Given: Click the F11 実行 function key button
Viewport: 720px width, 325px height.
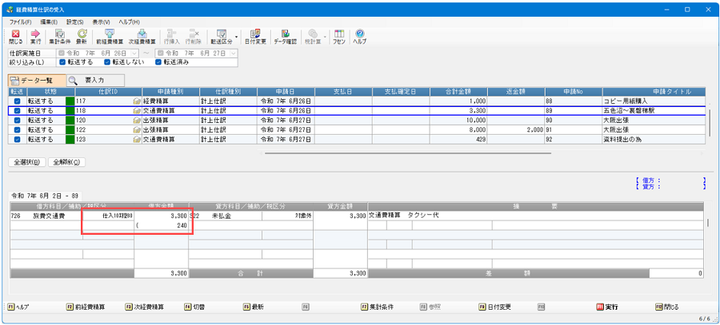Looking at the screenshot, I should (606, 307).
